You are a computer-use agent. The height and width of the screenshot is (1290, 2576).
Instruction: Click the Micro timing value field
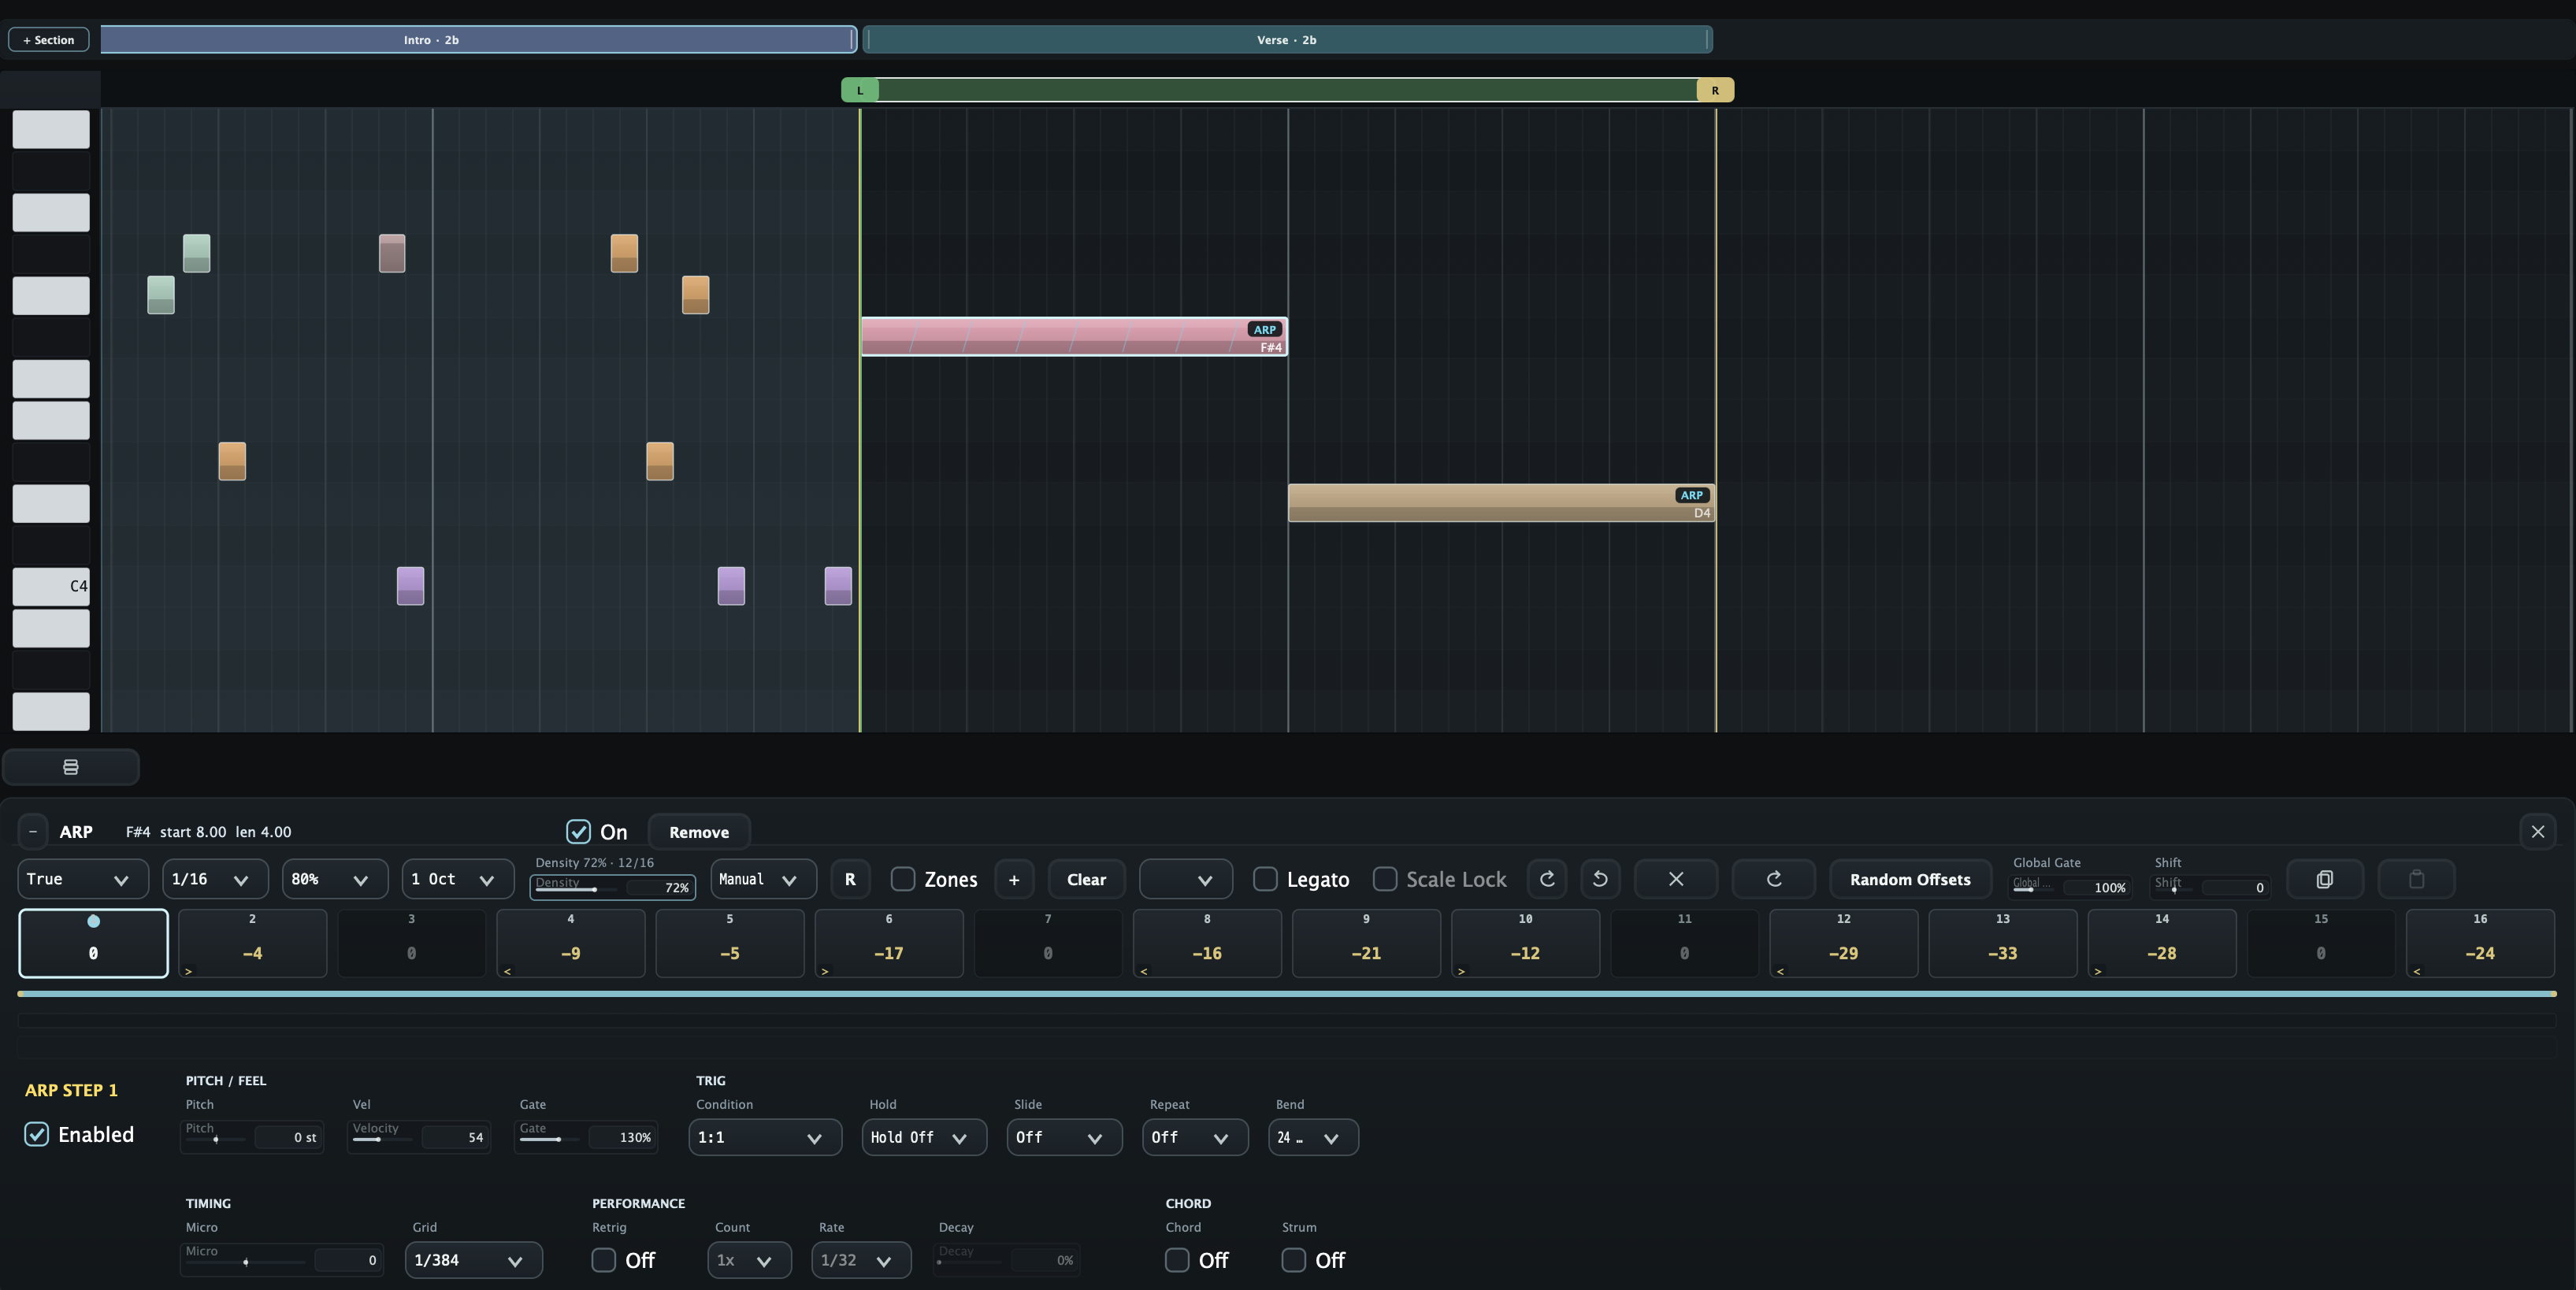click(347, 1260)
